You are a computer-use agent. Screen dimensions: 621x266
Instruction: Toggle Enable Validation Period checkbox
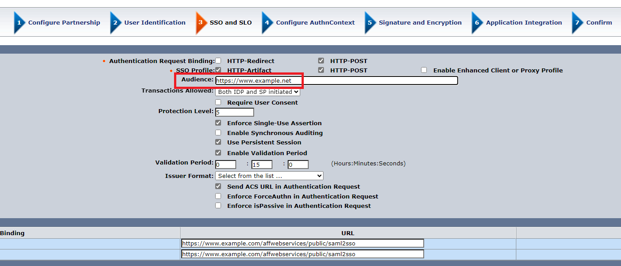click(218, 152)
